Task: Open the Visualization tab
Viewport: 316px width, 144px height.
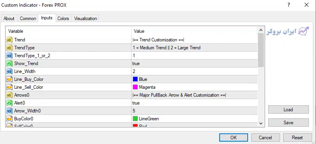Action: point(85,19)
